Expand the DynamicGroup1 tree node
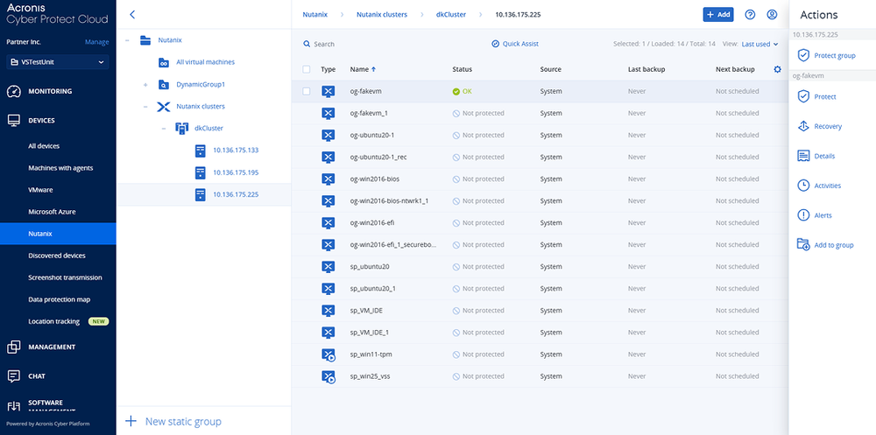876x435 pixels. (x=145, y=84)
